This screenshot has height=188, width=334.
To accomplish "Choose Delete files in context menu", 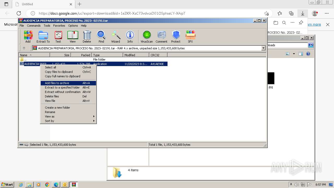I will (x=68, y=96).
